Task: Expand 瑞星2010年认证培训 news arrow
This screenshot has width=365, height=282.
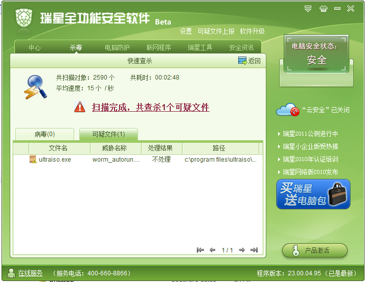Action: [279, 159]
